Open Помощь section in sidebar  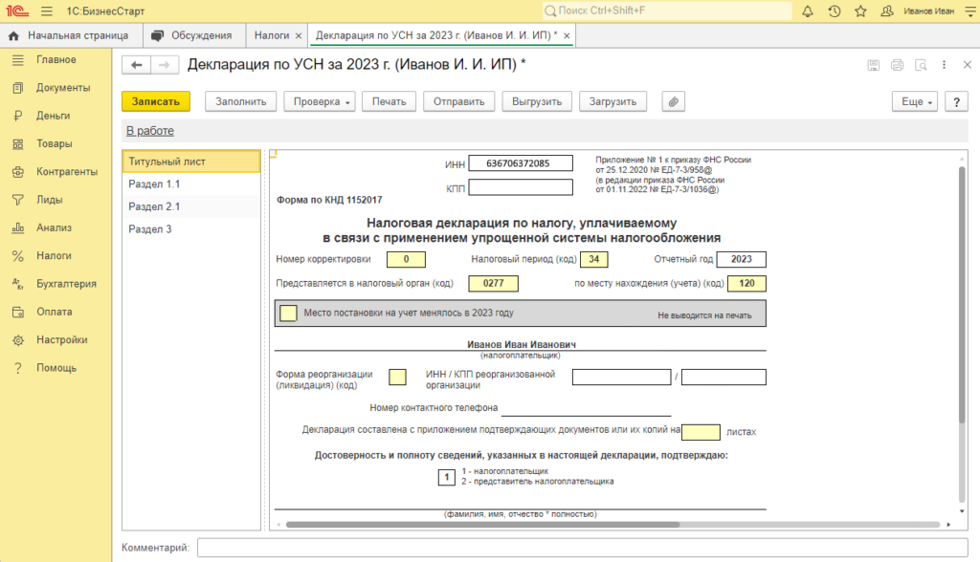56,368
